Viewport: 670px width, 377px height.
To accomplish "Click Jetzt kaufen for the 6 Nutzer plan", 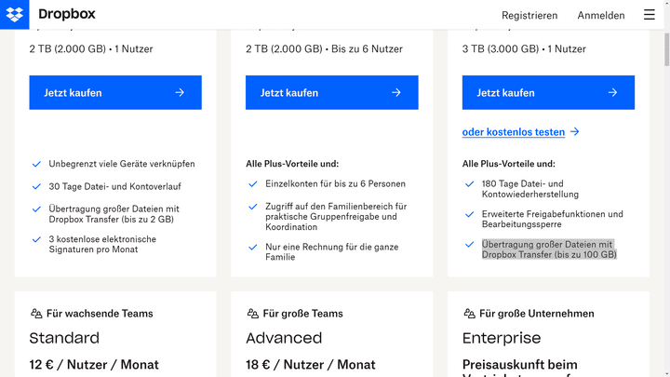I will (x=331, y=93).
